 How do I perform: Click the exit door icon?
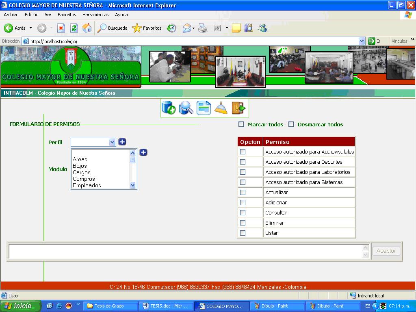(x=238, y=108)
